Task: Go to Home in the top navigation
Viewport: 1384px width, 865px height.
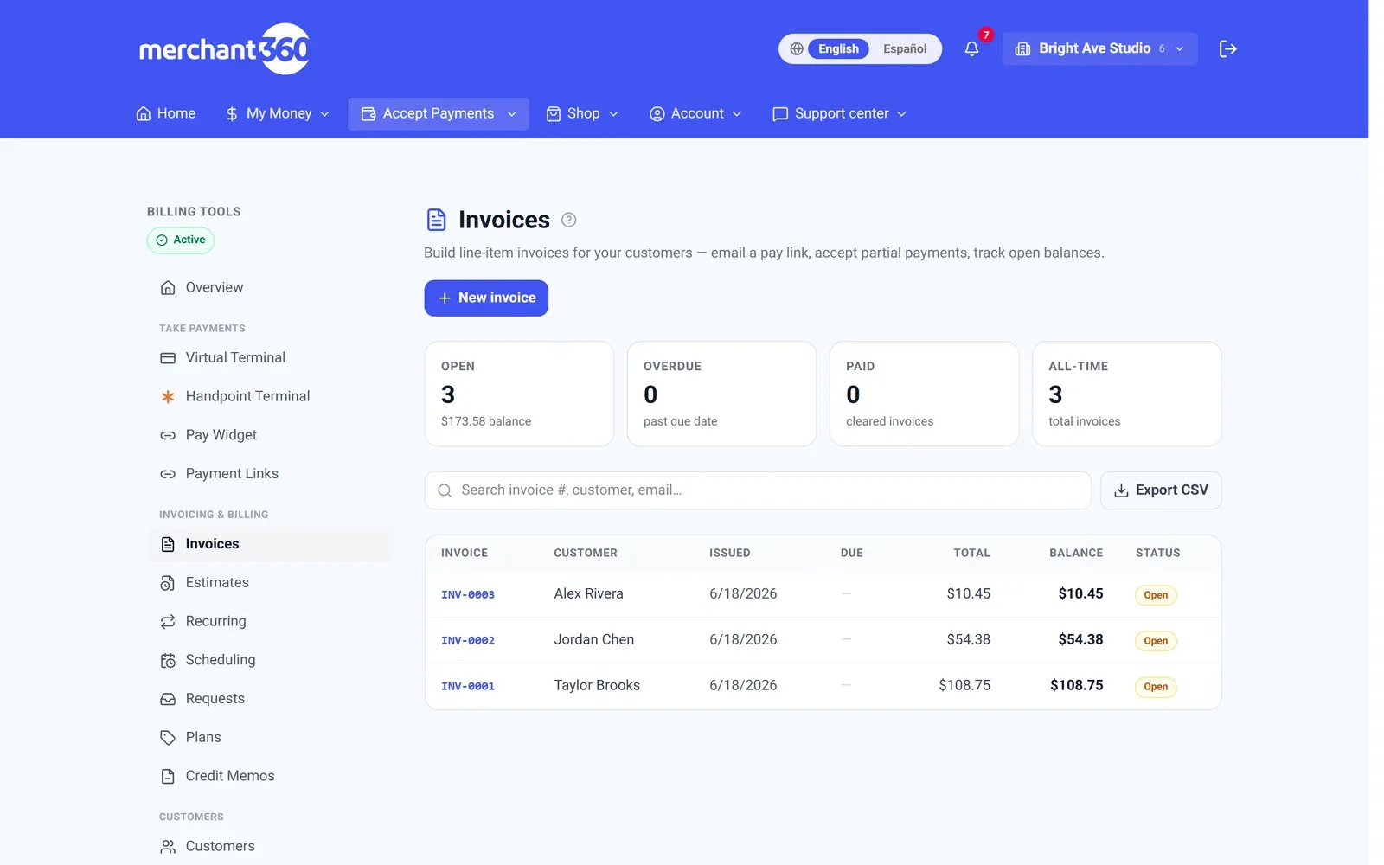Action: tap(166, 114)
